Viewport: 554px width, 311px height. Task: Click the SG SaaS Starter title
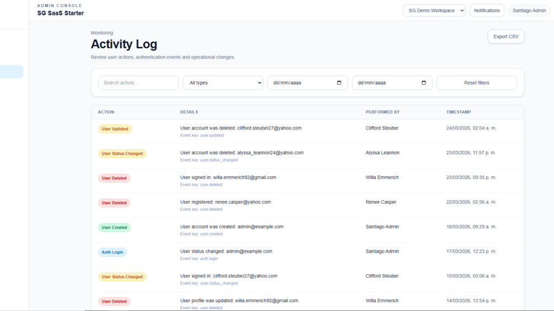61,13
